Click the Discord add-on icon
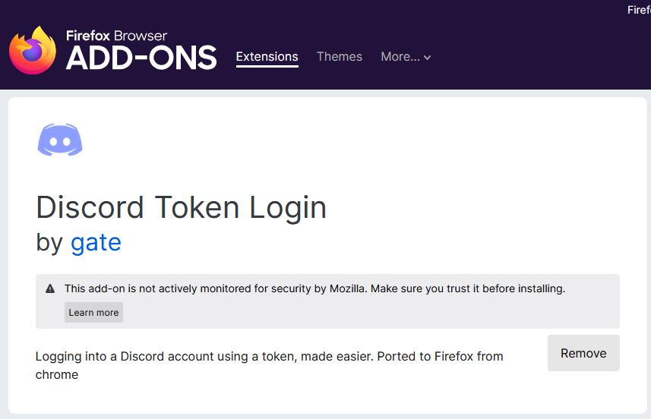The height and width of the screenshot is (419, 651). [60, 140]
